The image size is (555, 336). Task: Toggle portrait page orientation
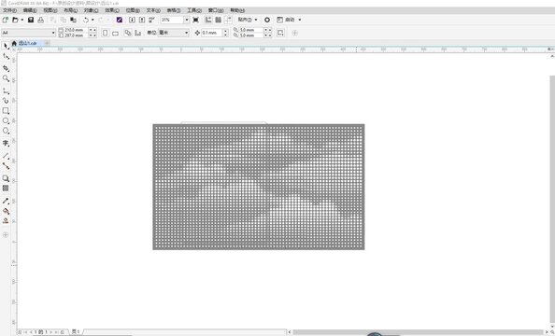point(106,33)
